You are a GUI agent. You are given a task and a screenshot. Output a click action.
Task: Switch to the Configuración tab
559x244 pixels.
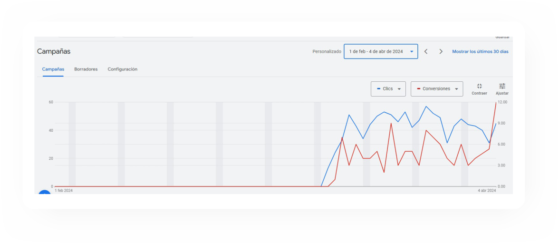(122, 69)
